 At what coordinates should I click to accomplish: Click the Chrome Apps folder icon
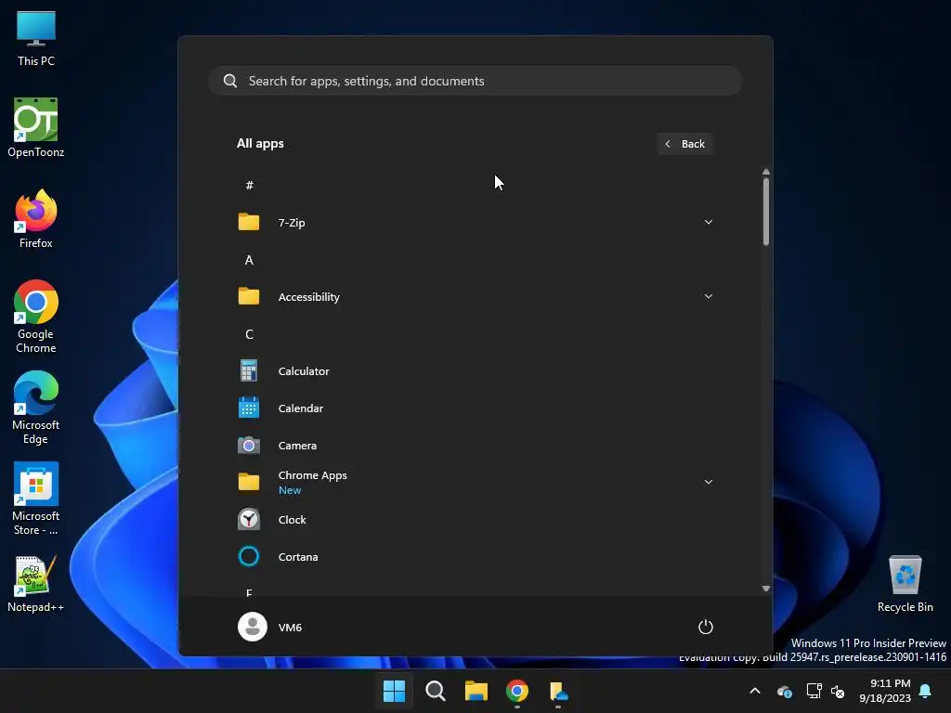point(249,482)
